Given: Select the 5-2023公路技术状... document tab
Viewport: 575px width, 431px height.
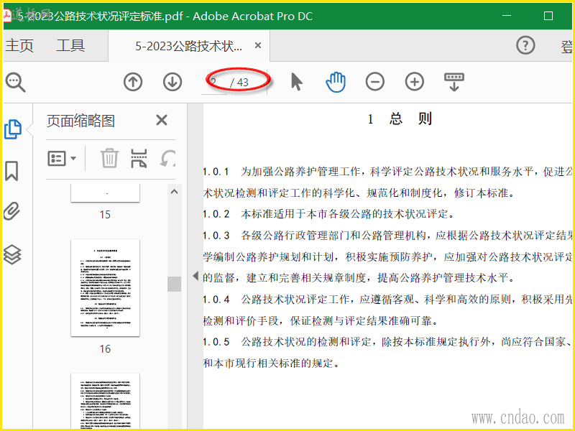Looking at the screenshot, I should coord(188,46).
